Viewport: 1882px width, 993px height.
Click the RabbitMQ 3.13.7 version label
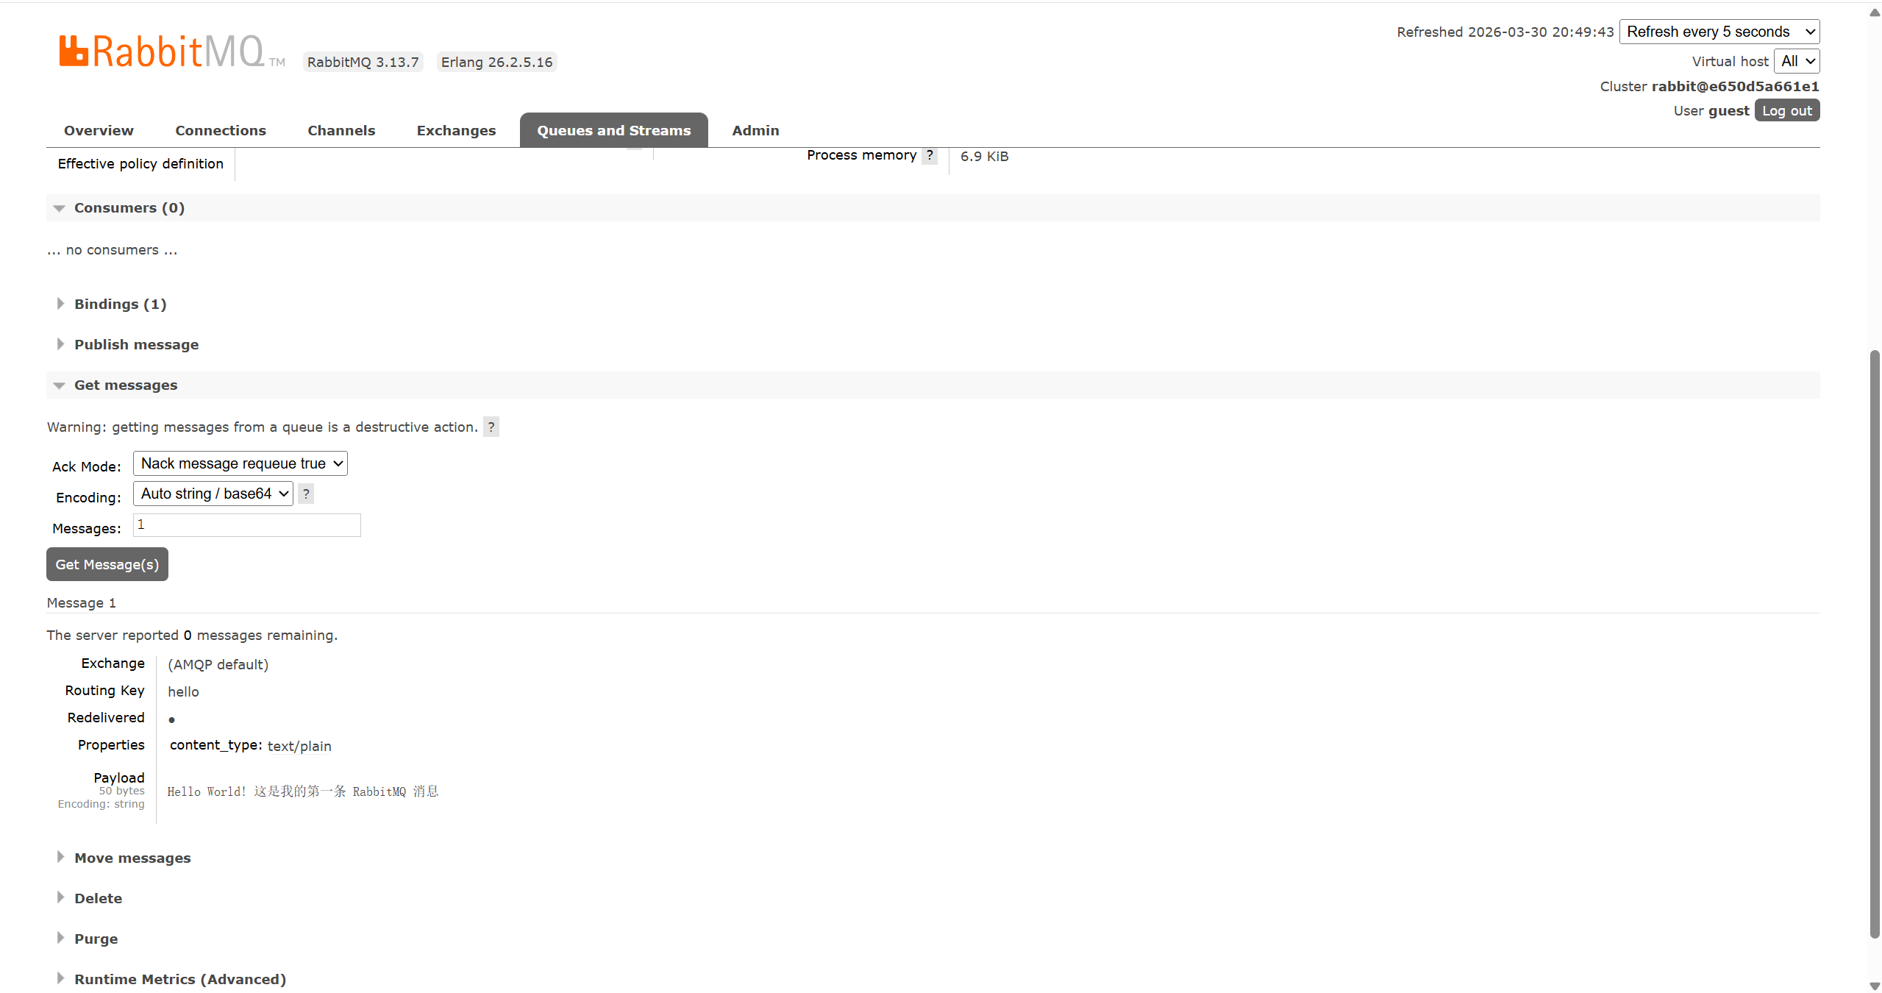click(363, 62)
